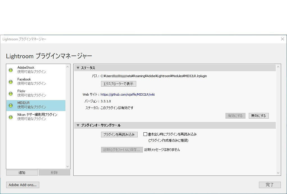287x194 pixels.
Task: Click the details panel scroll down arrow
Action: 278,173
